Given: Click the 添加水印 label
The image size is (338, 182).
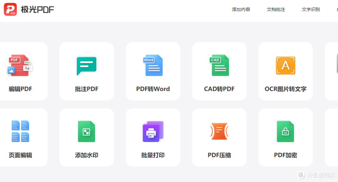Looking at the screenshot, I should (x=86, y=155).
